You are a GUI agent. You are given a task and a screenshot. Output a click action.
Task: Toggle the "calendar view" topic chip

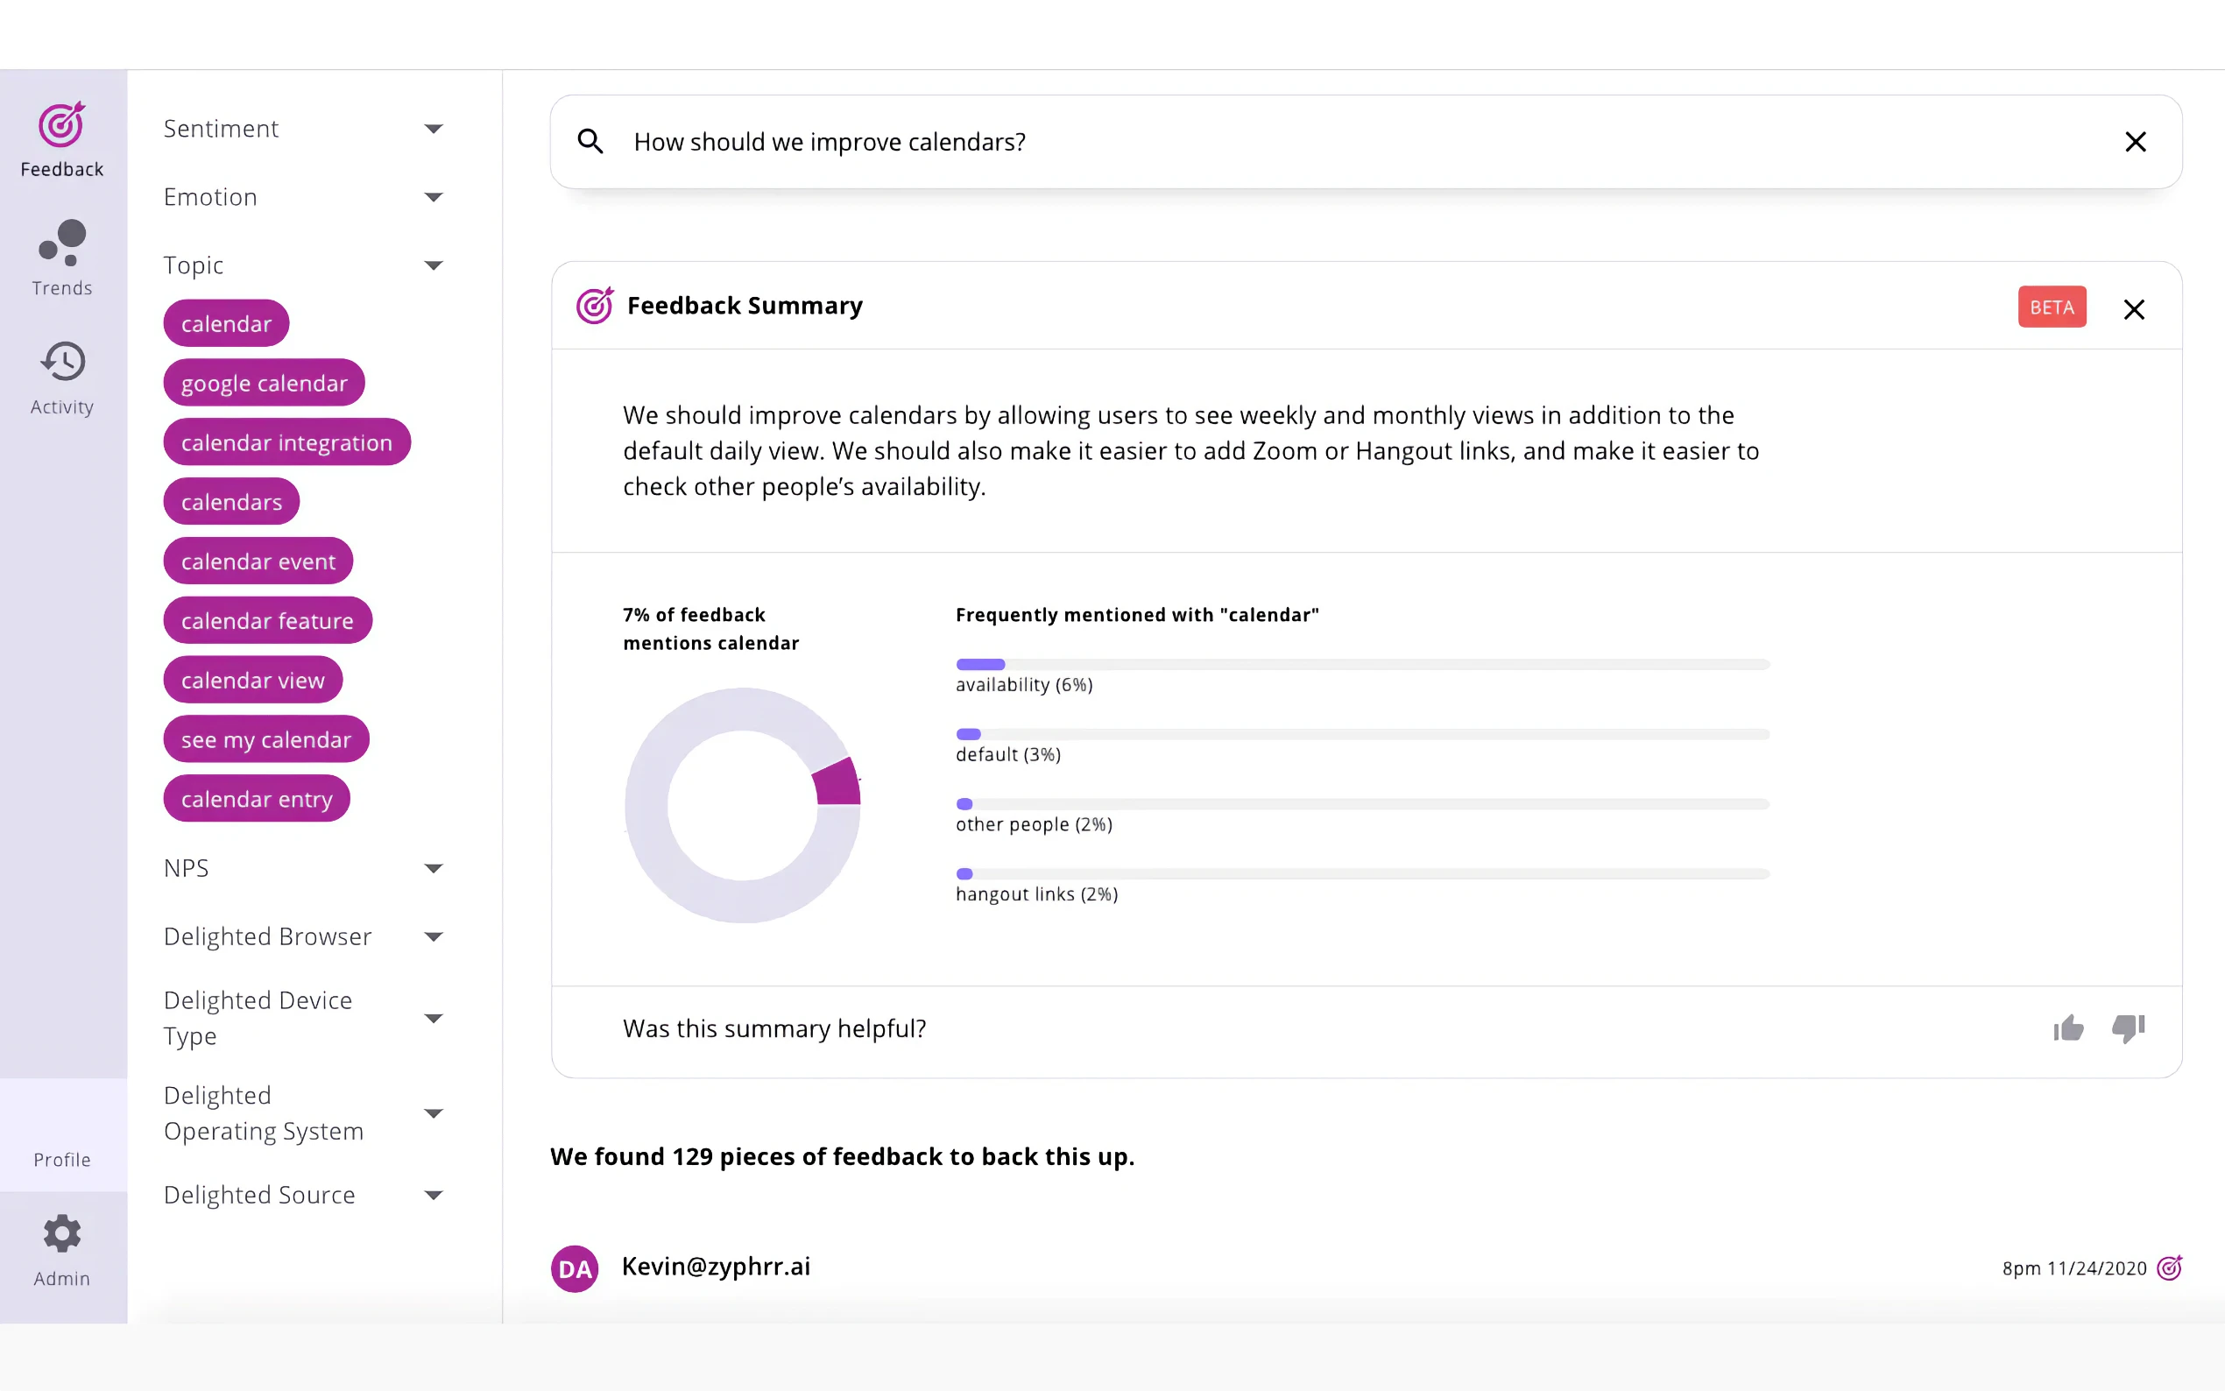point(253,680)
